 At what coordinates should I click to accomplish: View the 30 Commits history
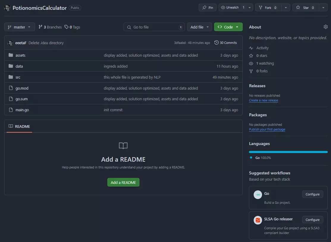(x=225, y=43)
